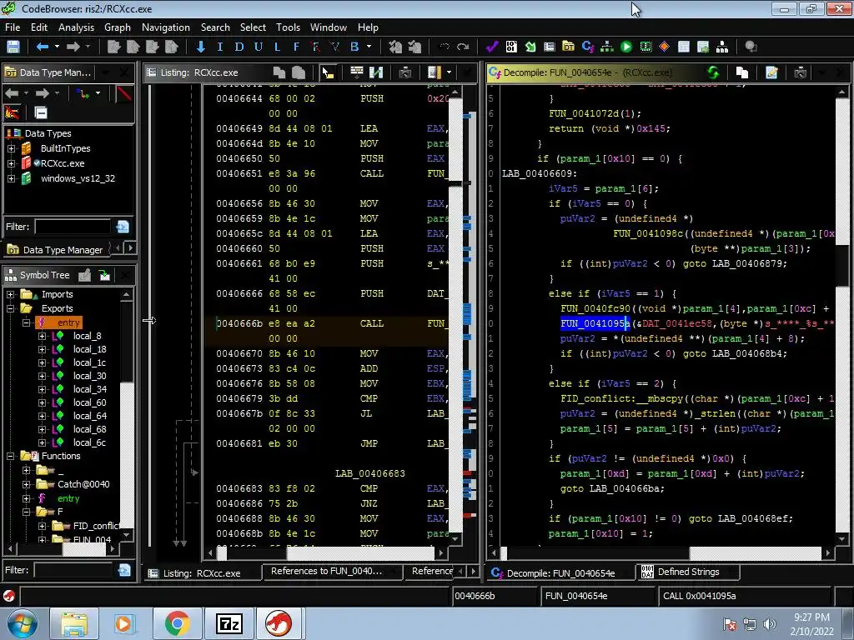
Task: Select the Listing: RCXcc.exe bottom tab
Action: tap(202, 573)
